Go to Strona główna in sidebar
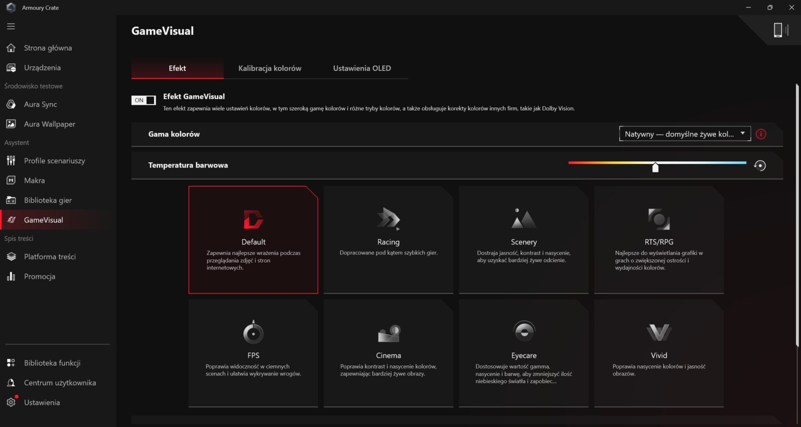801x427 pixels. click(x=48, y=48)
